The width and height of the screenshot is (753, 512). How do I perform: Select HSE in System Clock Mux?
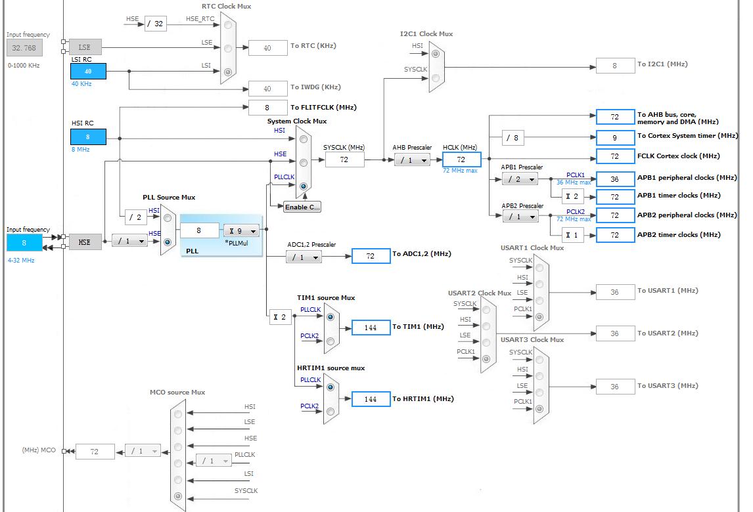coord(304,163)
